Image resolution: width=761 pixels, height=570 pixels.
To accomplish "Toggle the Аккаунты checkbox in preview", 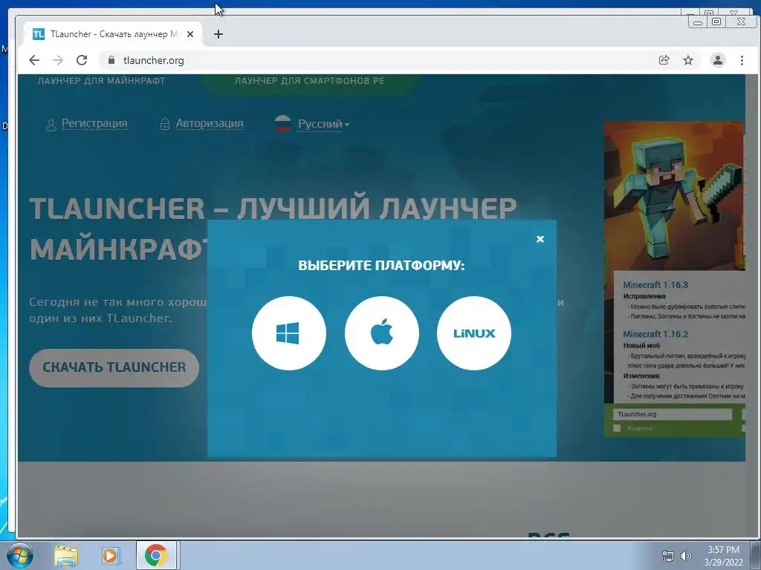I will coord(617,428).
